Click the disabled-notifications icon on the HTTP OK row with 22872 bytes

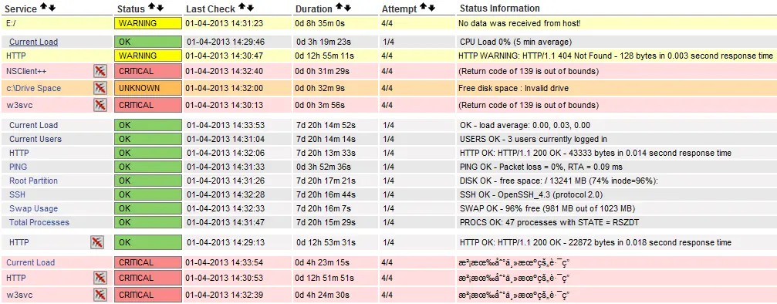coord(97,242)
